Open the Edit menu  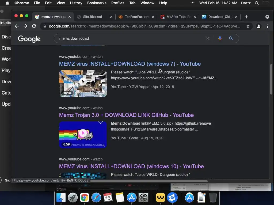[x=48, y=3]
